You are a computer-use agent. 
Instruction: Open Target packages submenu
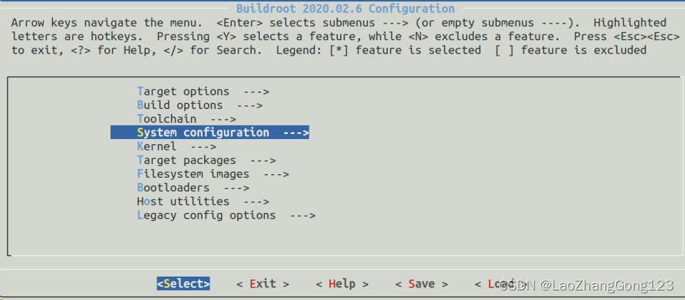[x=206, y=160]
